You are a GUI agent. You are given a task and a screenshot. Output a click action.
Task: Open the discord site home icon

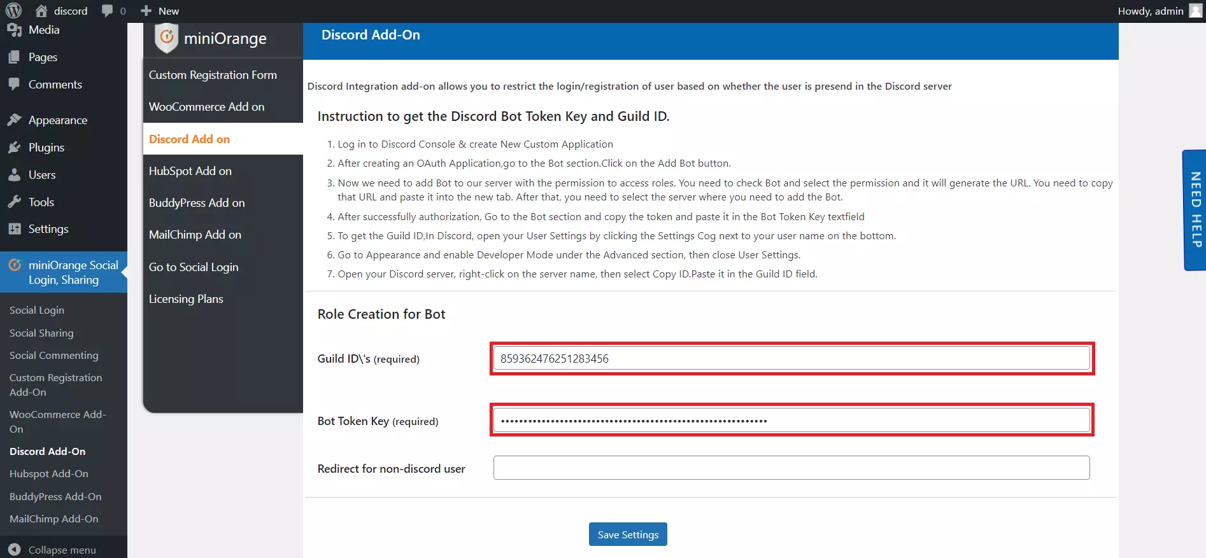[x=41, y=11]
